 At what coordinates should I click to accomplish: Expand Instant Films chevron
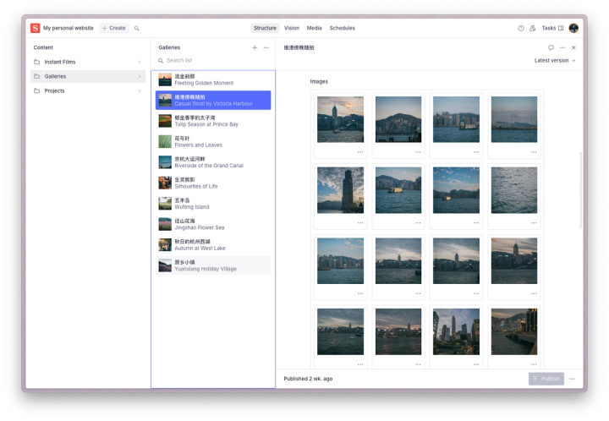(x=140, y=62)
